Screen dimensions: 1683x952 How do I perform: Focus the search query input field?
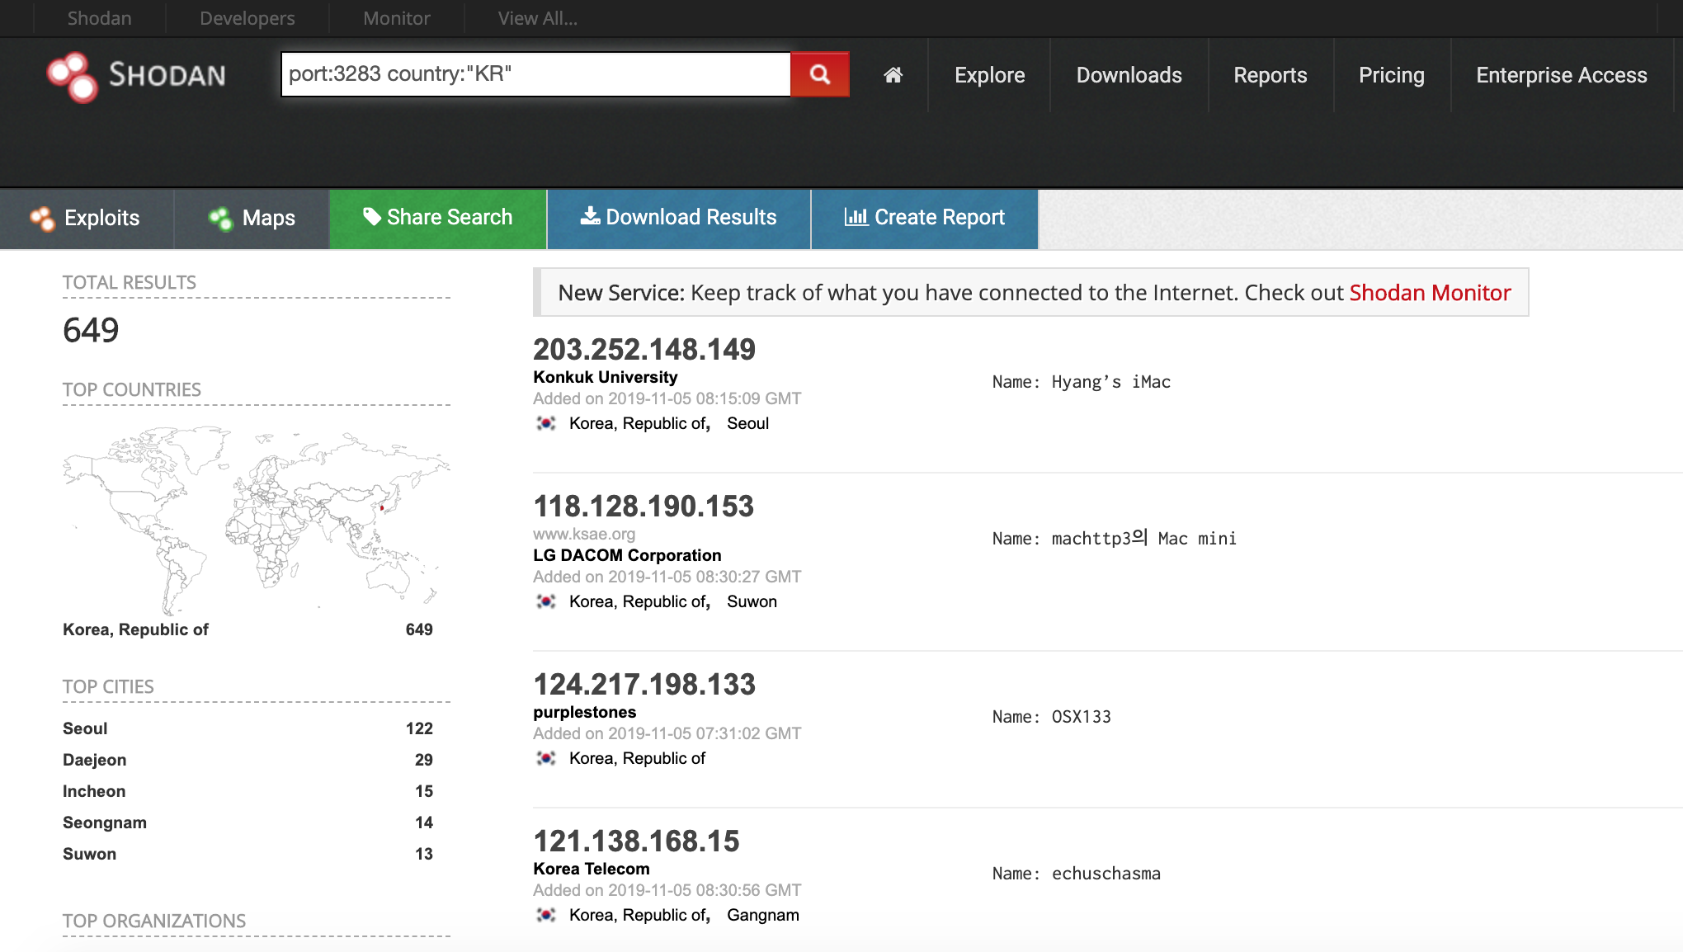(x=535, y=74)
